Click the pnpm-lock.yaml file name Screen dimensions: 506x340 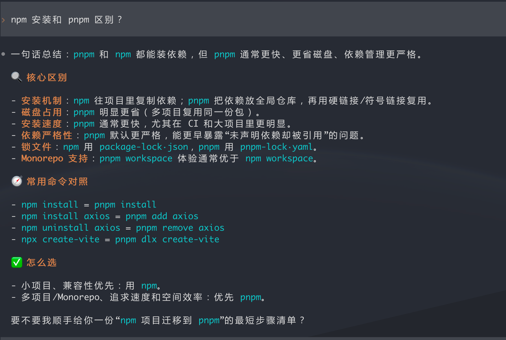tap(276, 147)
